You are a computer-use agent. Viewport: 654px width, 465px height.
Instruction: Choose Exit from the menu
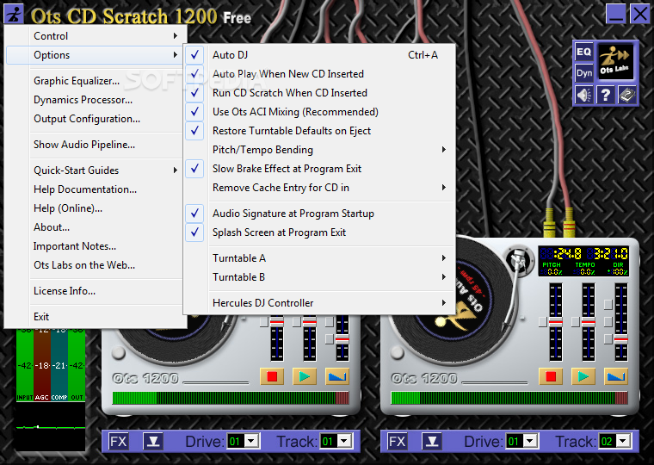[95, 317]
